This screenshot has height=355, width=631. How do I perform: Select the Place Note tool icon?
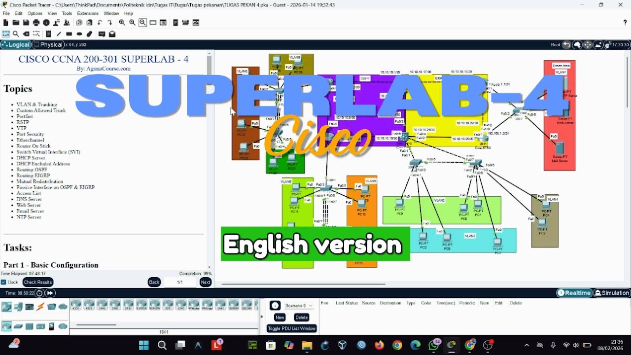48,34
